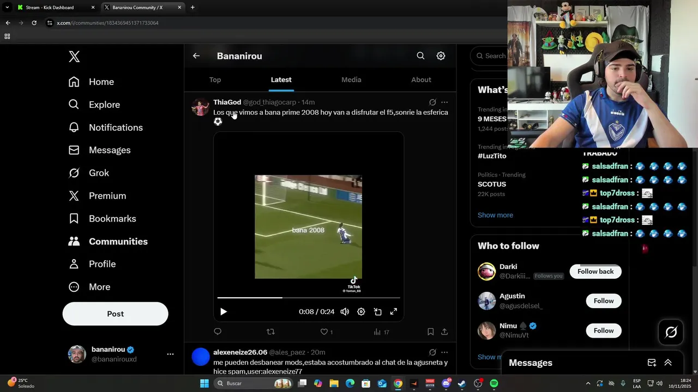Open more options on ThiaGod post
The image size is (698, 392).
tap(444, 102)
